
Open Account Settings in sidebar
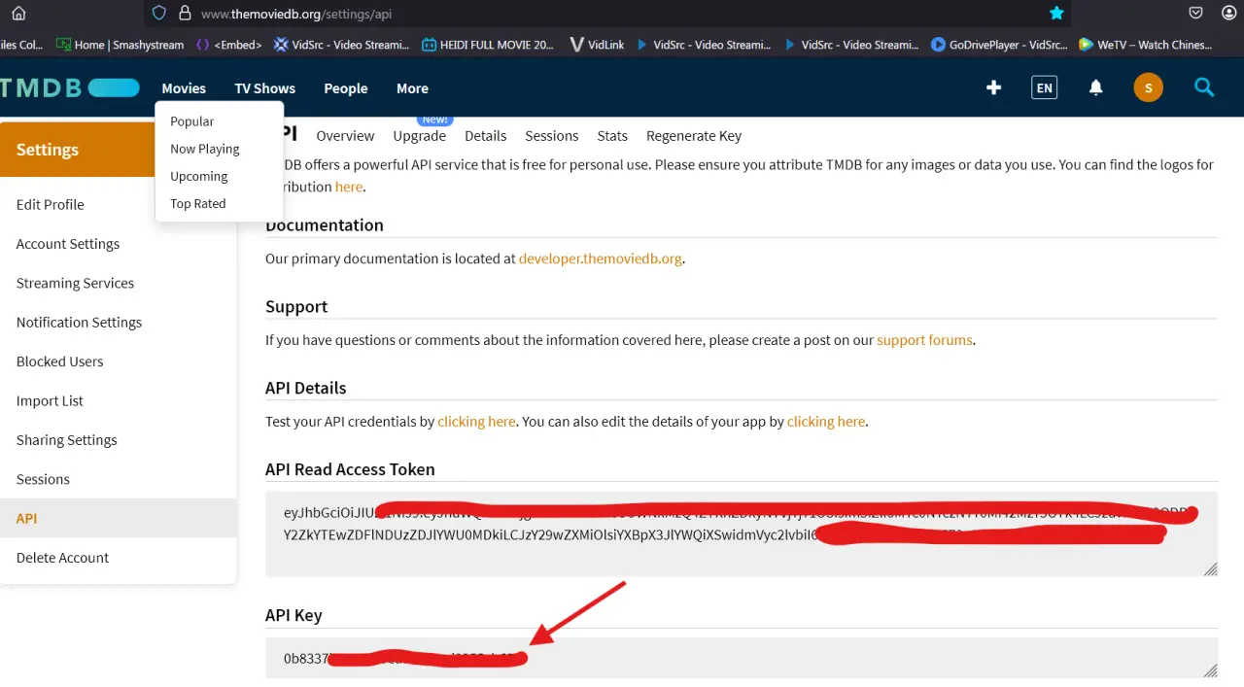[x=68, y=244]
